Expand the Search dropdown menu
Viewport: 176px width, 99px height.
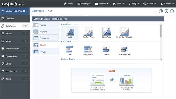[x=150, y=4]
